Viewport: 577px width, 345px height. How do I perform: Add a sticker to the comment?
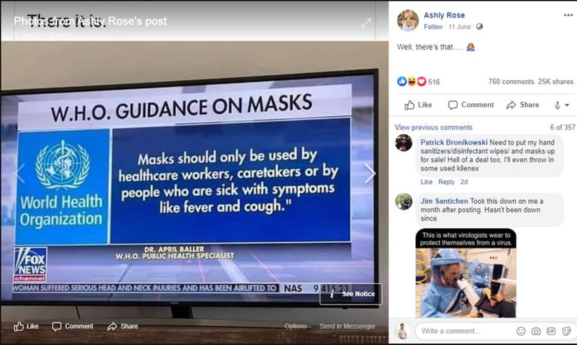coord(566,331)
